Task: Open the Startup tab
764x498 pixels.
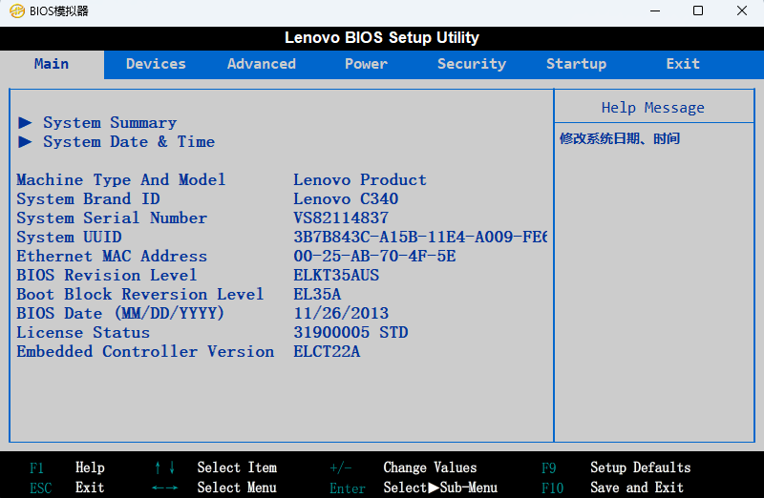Action: [577, 64]
